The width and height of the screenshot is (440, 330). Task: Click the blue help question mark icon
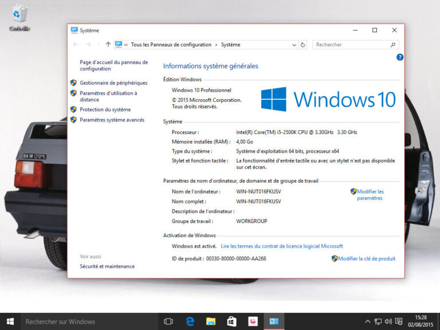(x=400, y=57)
